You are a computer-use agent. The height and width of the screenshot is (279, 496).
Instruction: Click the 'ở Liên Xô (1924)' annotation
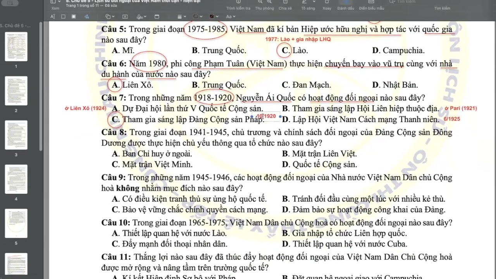(x=85, y=108)
